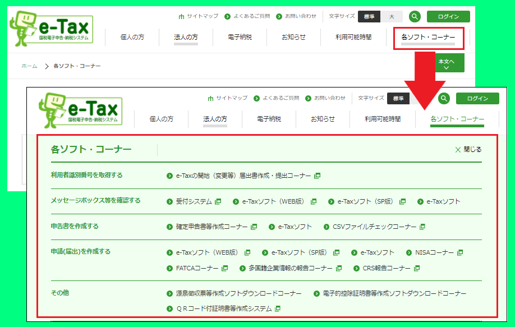The image size is (515, 327).
Task: Click the e-Tax logo in the back window
Action: [x=51, y=29]
